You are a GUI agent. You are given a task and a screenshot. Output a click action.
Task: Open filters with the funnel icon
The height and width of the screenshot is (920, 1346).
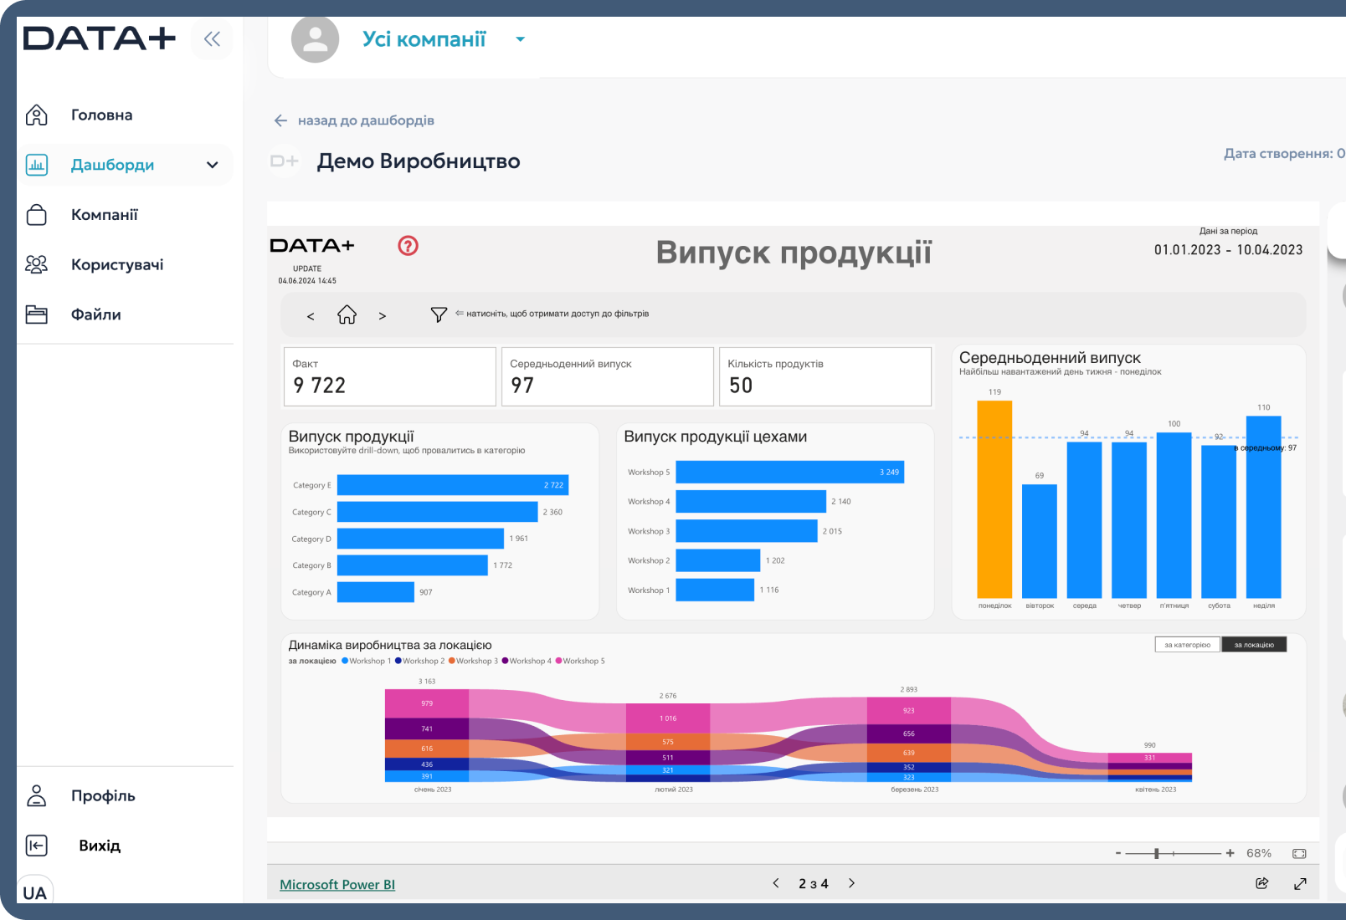click(x=439, y=314)
